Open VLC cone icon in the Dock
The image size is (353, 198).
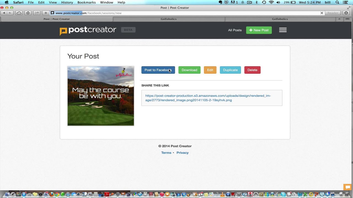click(223, 194)
